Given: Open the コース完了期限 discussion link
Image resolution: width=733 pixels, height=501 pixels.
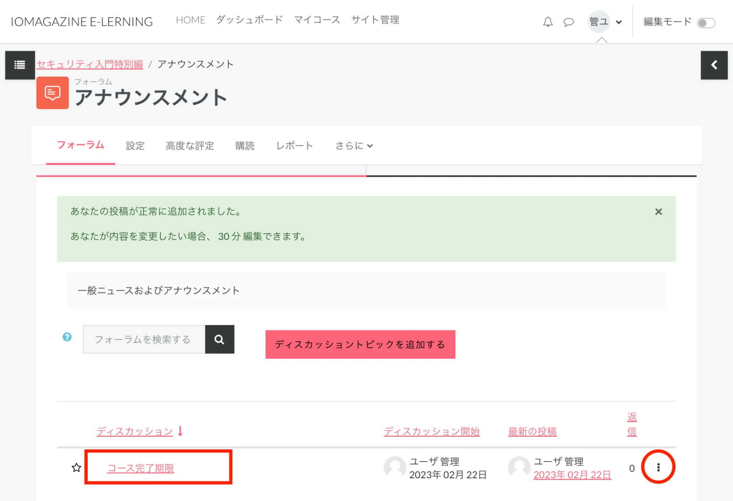Looking at the screenshot, I should 140,468.
